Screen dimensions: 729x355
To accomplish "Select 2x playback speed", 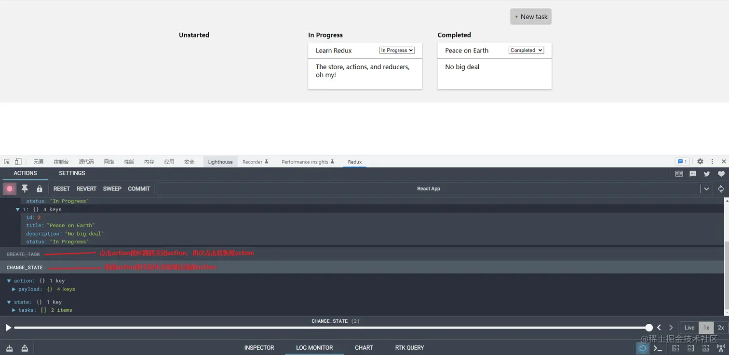I will coord(721,328).
